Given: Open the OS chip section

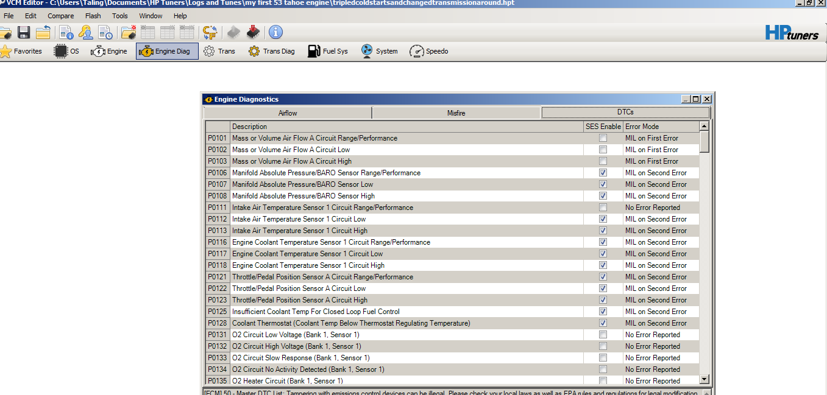Looking at the screenshot, I should pos(67,51).
